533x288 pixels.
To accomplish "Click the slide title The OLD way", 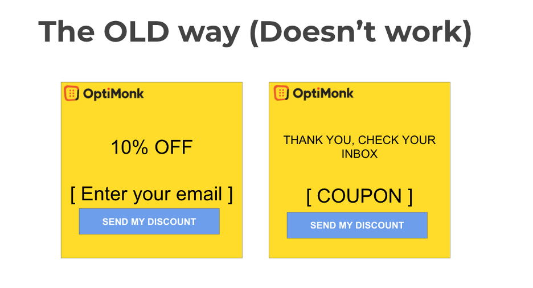I will (140, 32).
